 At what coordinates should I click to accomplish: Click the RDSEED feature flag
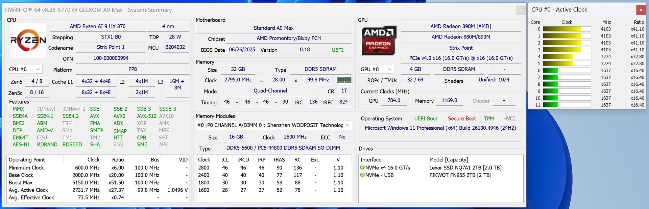[x=72, y=145]
